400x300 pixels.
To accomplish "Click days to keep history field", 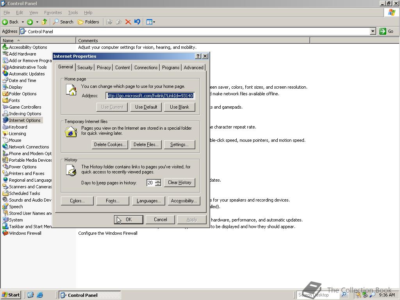I will [151, 183].
